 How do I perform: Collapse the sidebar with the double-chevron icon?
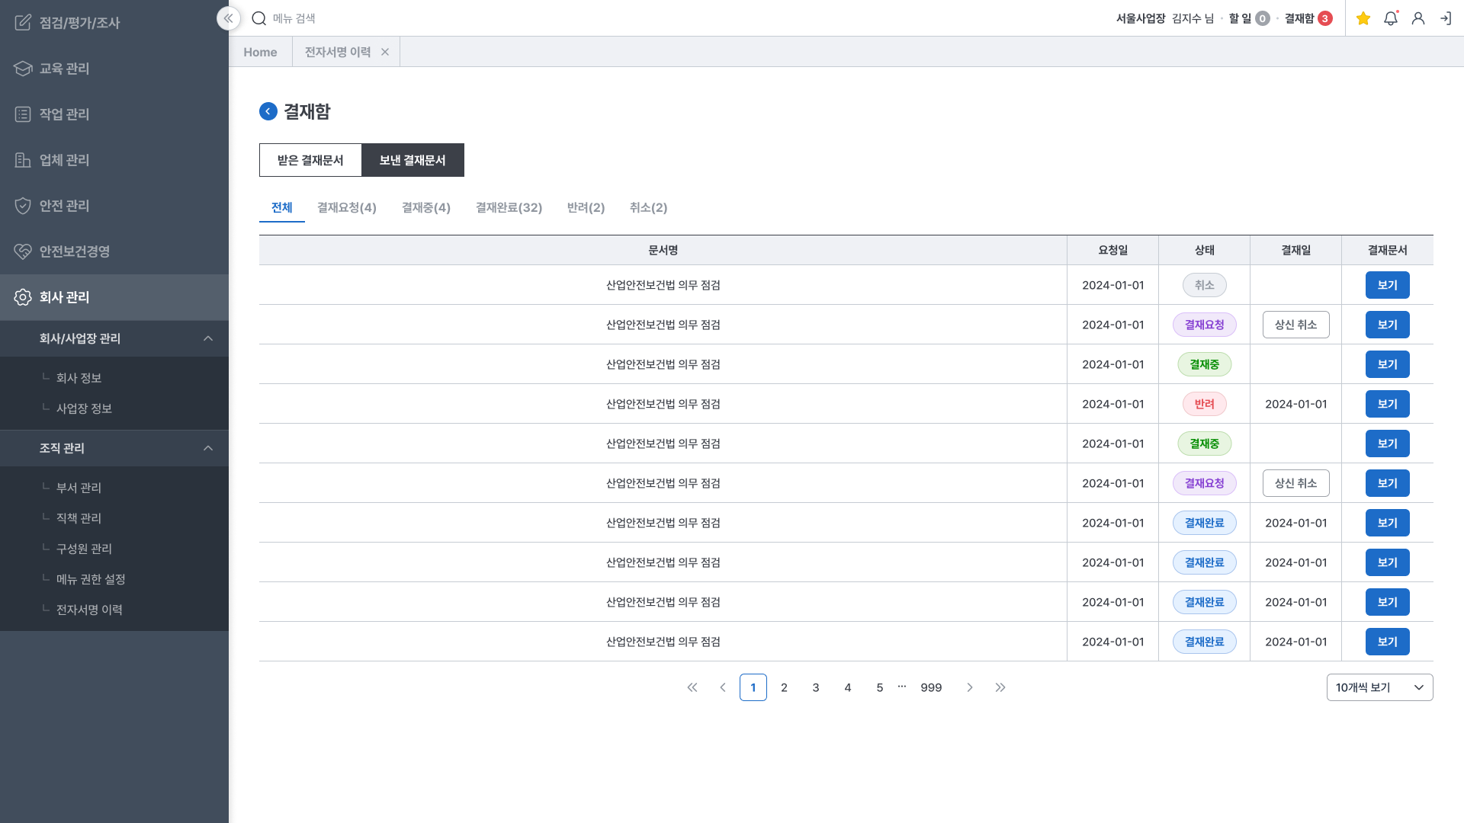(228, 18)
